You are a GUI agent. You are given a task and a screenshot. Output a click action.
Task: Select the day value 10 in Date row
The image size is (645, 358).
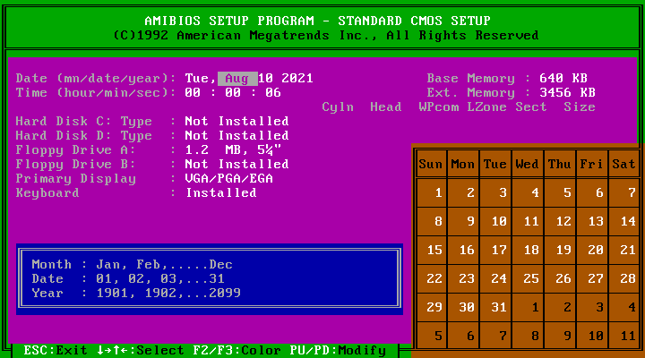(265, 79)
